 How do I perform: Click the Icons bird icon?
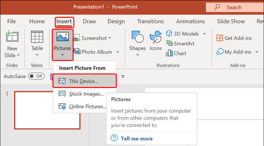[156, 37]
